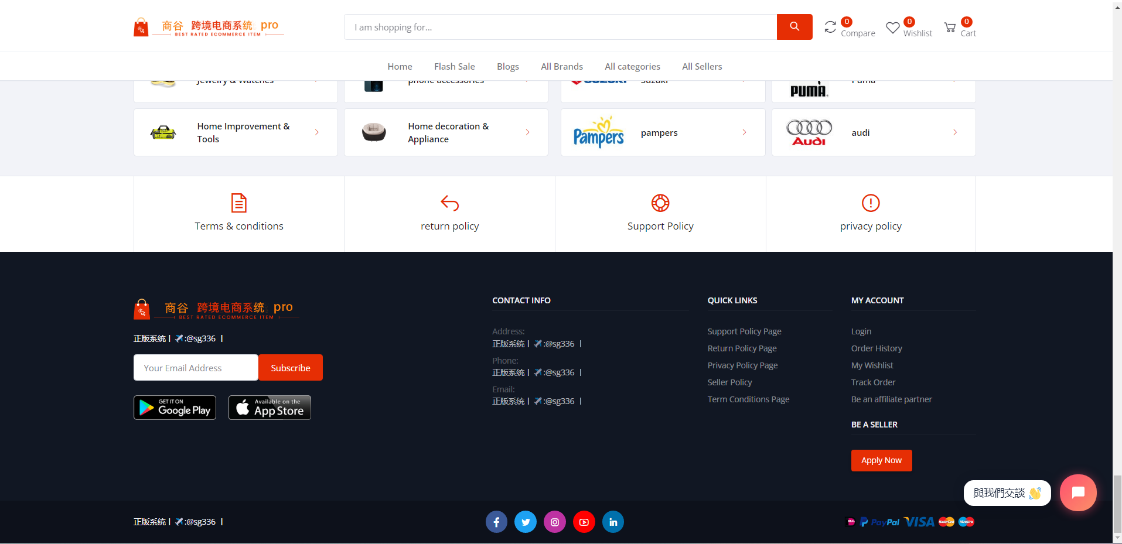Screen dimensions: 1122x544
Task: Expand the Home Improvement & Tools category
Action: click(235, 132)
